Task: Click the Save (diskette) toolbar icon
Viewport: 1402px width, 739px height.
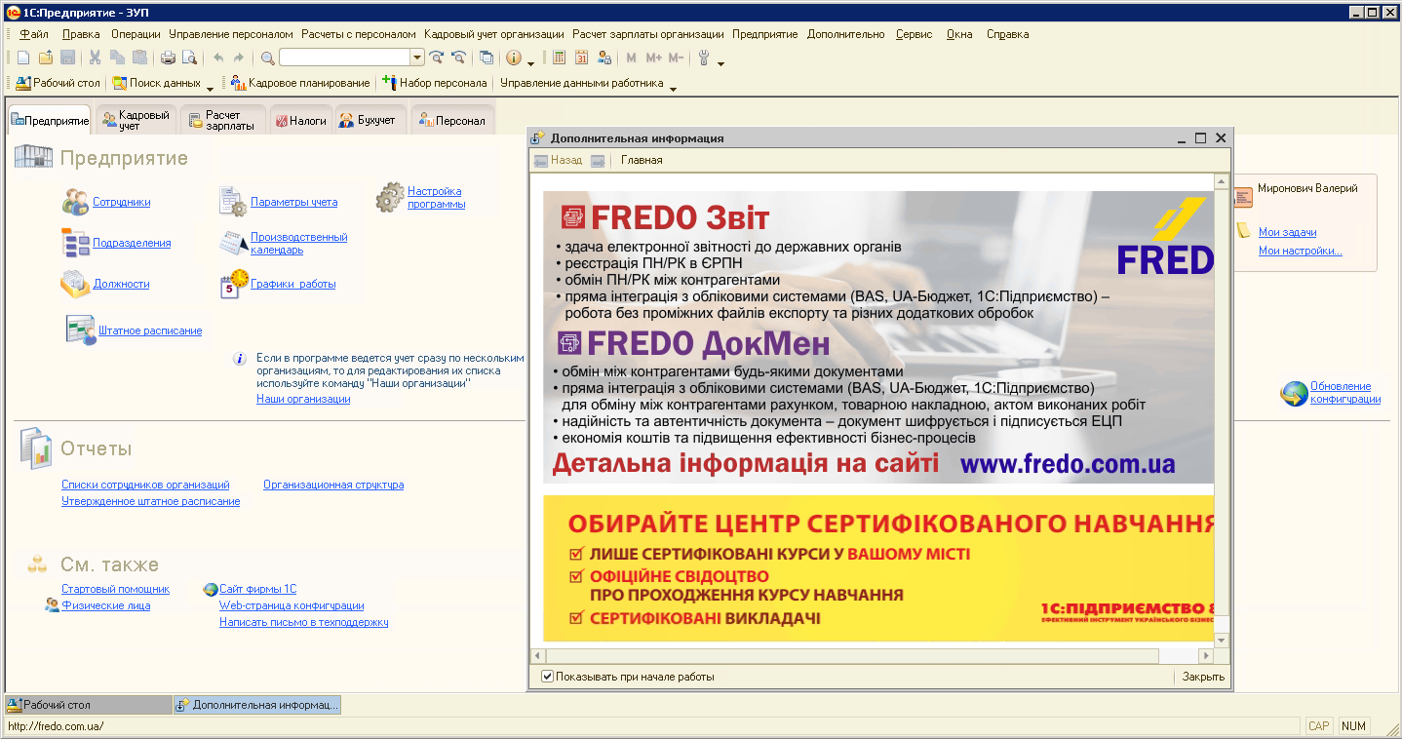Action: coord(68,58)
